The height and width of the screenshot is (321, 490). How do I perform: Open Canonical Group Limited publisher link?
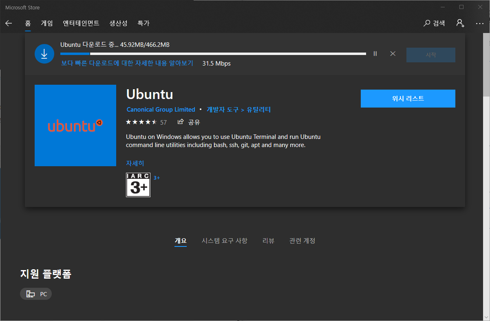click(161, 110)
